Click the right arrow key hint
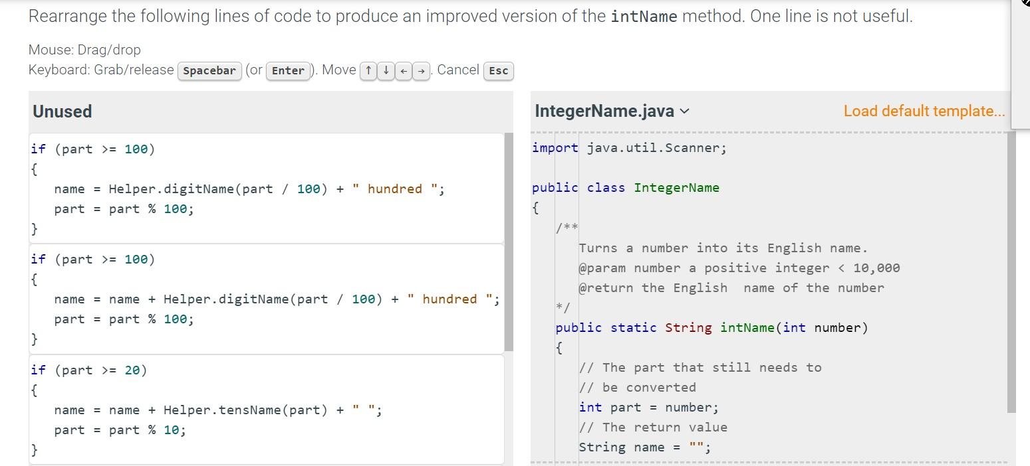Image resolution: width=1030 pixels, height=466 pixels. pos(421,71)
